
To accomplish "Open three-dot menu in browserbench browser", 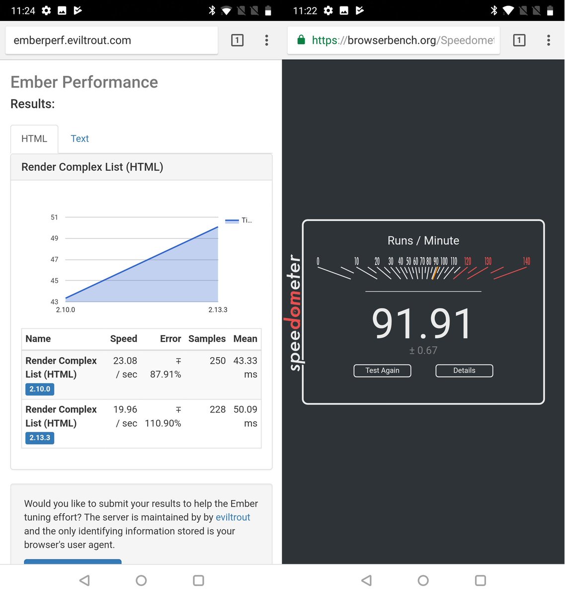I will tap(549, 40).
